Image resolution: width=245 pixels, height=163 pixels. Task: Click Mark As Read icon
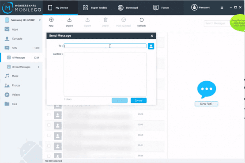pos(124,20)
